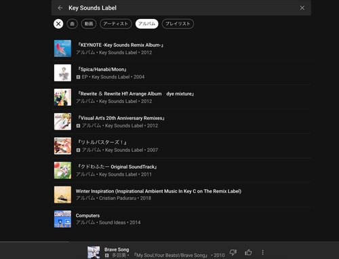Open artist 多田葵 from player bar
The height and width of the screenshot is (259, 339).
pos(119,256)
